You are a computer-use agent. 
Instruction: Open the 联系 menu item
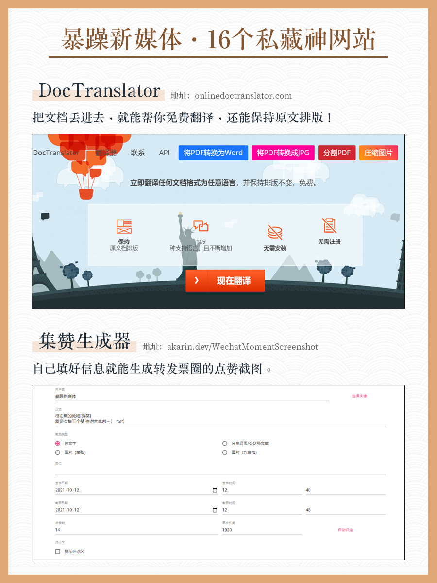click(x=138, y=153)
